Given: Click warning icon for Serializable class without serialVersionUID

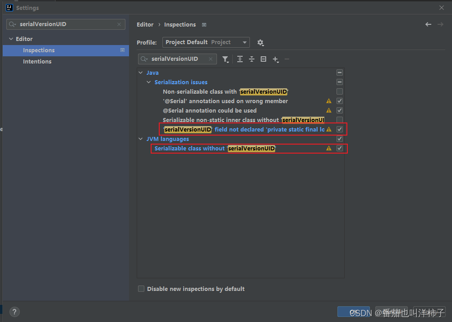Looking at the screenshot, I should coord(328,149).
